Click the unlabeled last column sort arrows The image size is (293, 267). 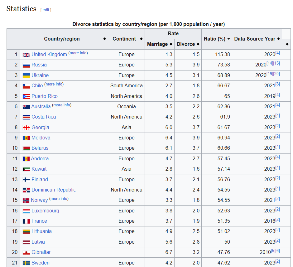coord(287,44)
